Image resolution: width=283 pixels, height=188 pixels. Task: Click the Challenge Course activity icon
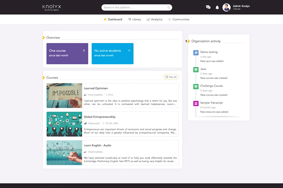tap(196, 87)
